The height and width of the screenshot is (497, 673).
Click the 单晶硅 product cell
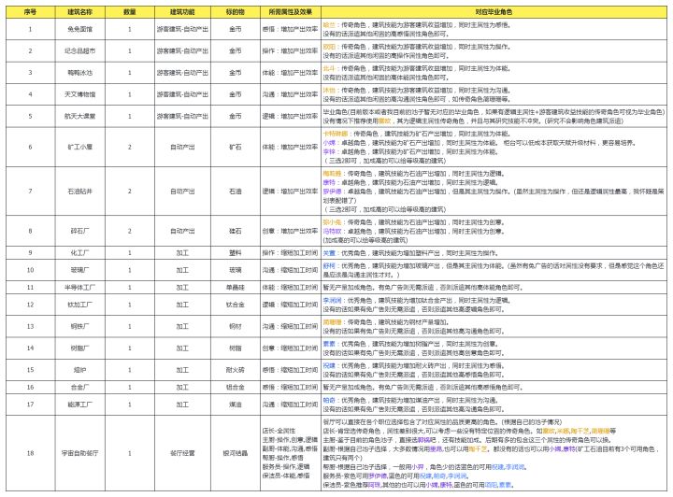point(236,288)
